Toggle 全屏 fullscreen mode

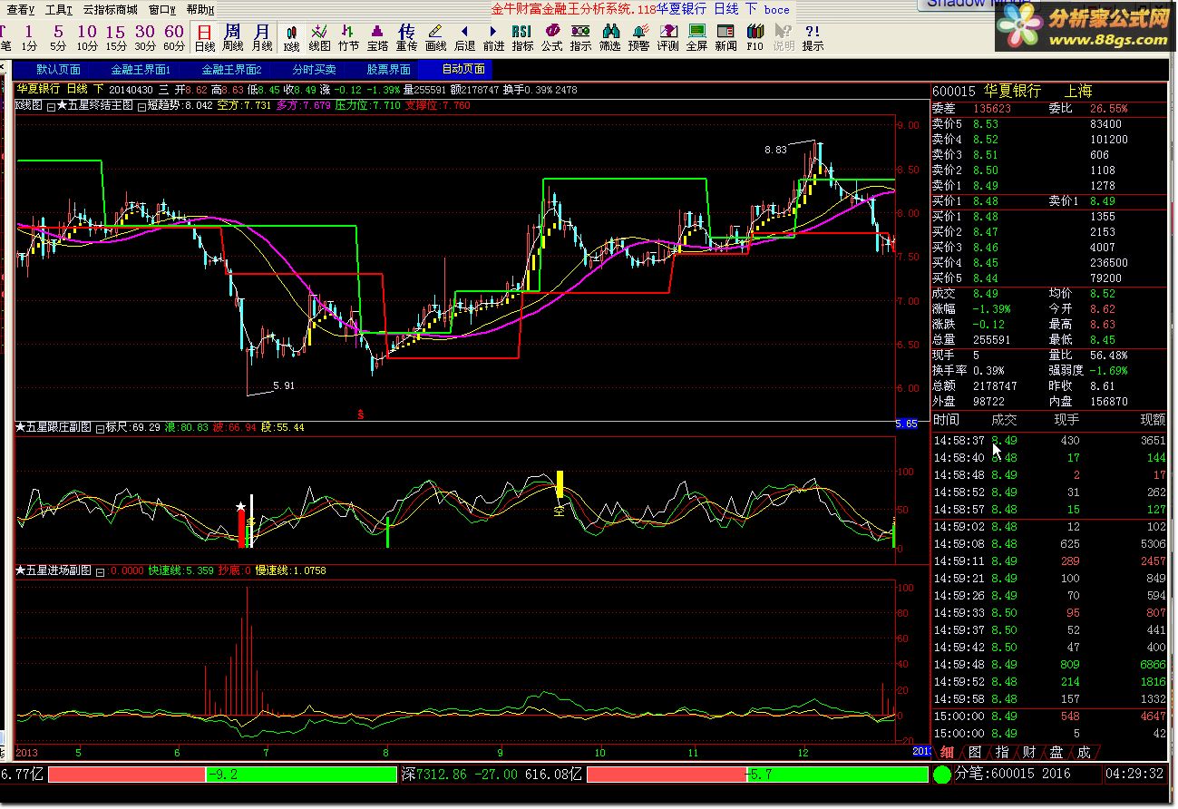point(696,37)
